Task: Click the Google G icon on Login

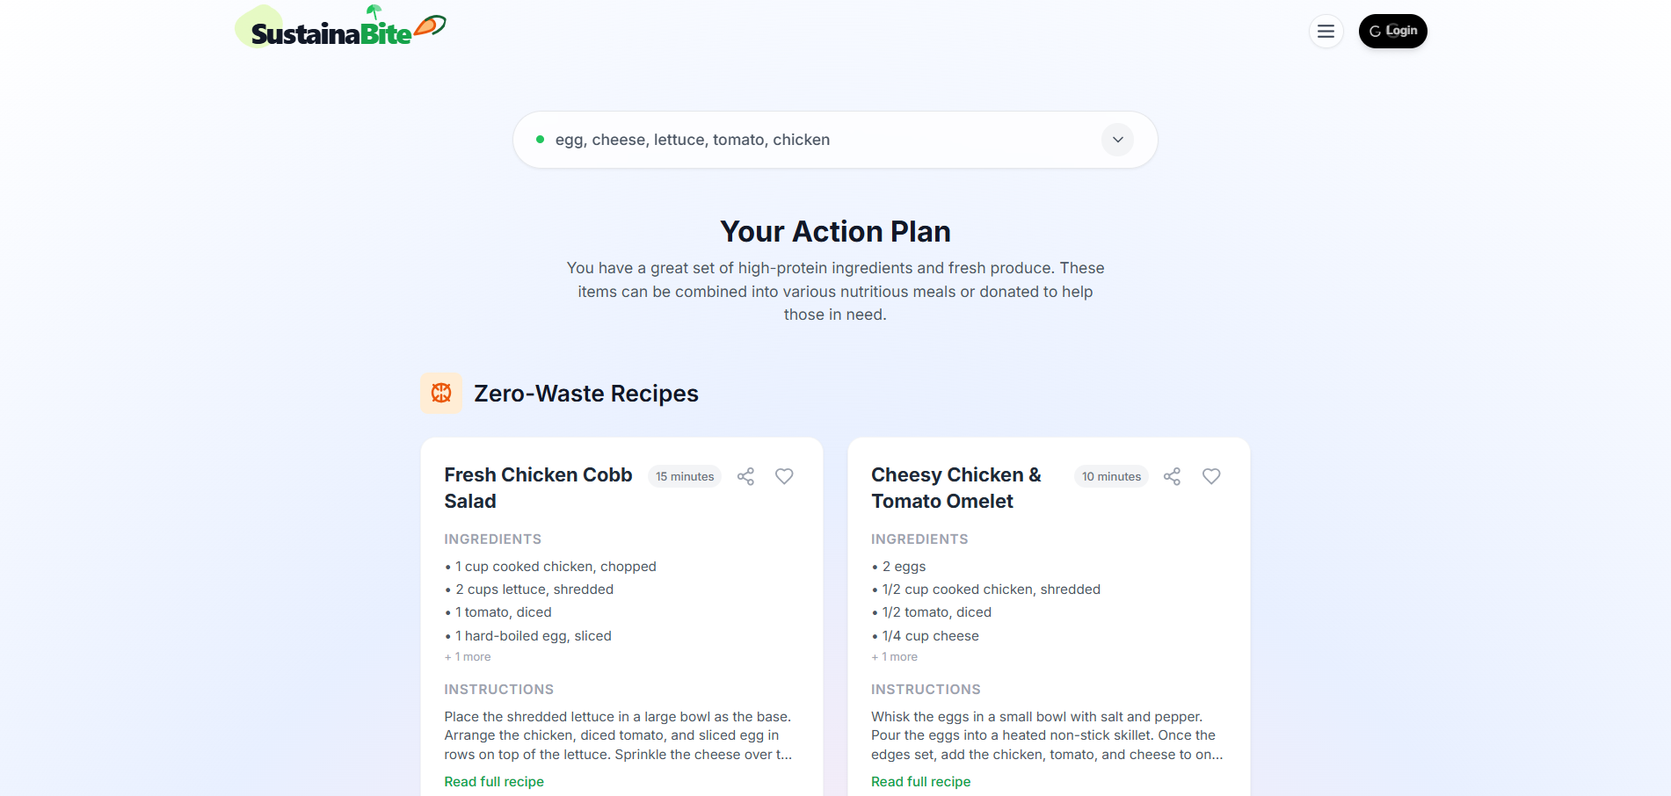Action: (1376, 31)
